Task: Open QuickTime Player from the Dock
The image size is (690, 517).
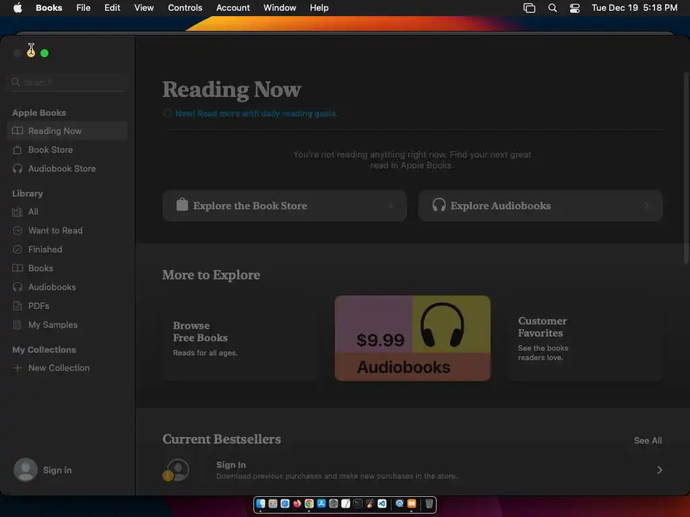Action: (399, 504)
